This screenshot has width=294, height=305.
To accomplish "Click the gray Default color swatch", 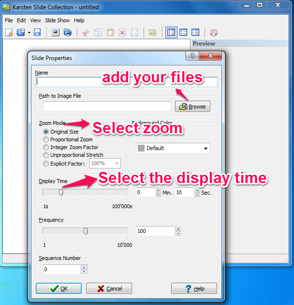I will click(141, 148).
